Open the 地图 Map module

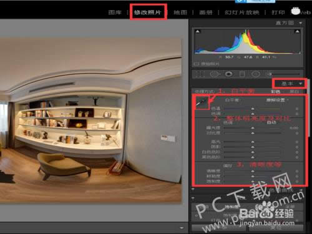pos(180,12)
